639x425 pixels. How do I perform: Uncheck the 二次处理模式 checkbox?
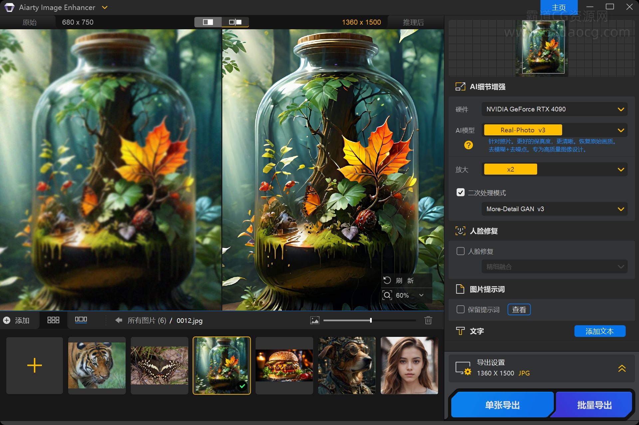[x=461, y=193]
